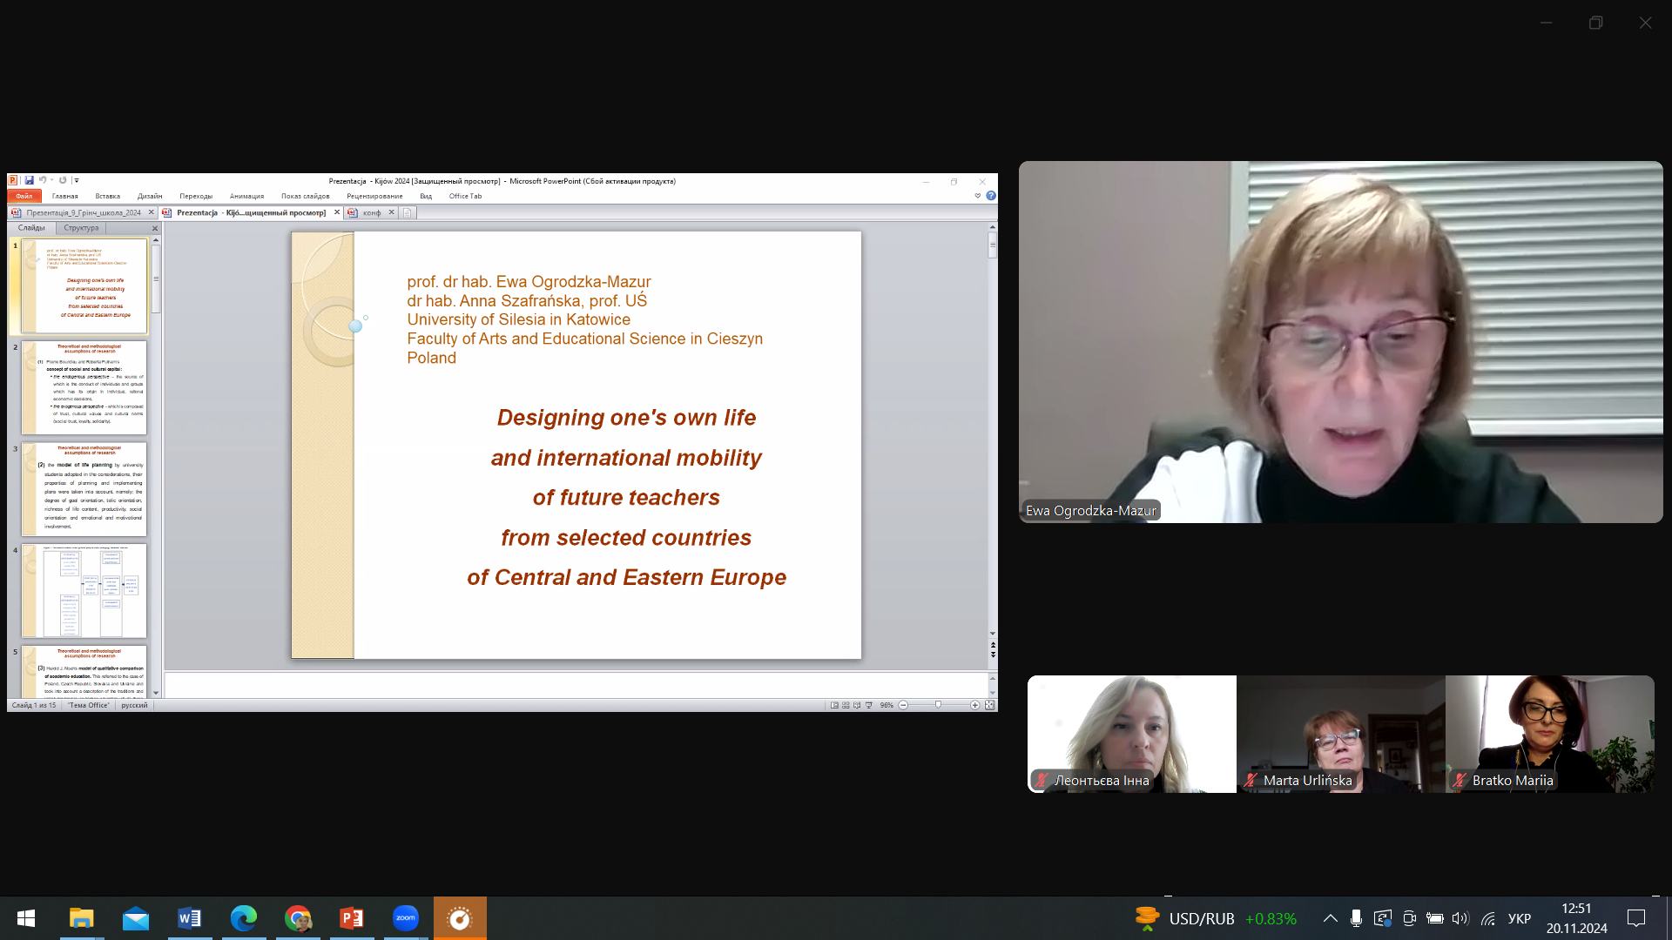Toggle the volume speaker tray icon
Viewport: 1672px width, 940px height.
tap(1460, 918)
